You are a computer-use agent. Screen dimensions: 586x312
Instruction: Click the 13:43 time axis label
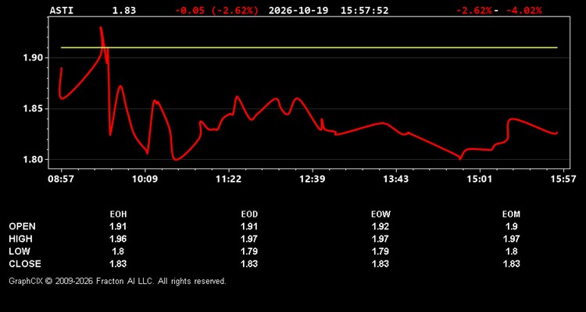(x=396, y=179)
